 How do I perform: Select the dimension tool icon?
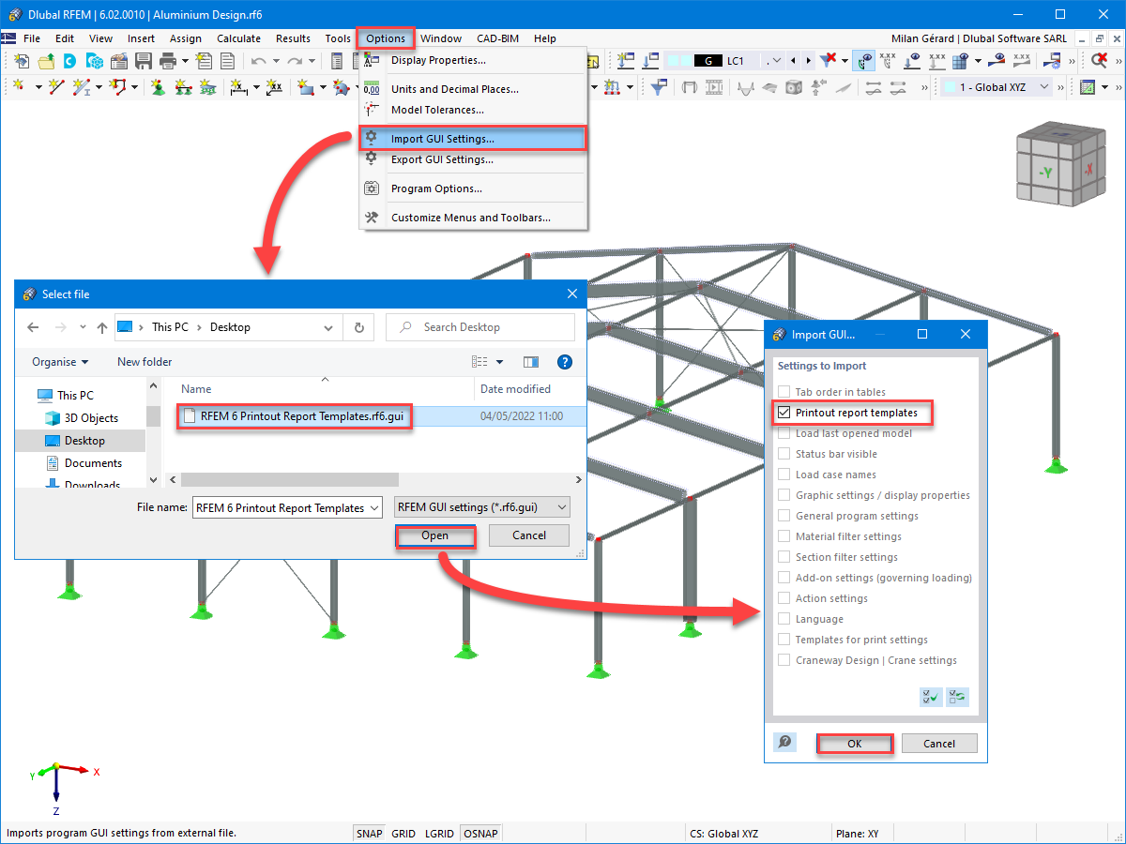(x=238, y=87)
